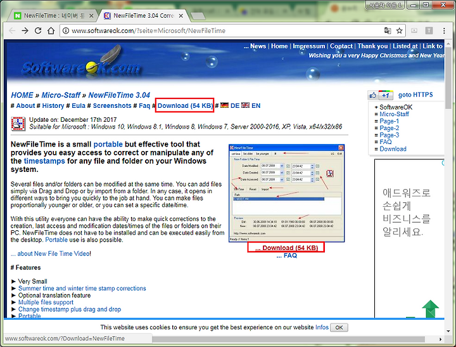The width and height of the screenshot is (456, 347).
Task: Open the Home header link
Action: (x=279, y=46)
